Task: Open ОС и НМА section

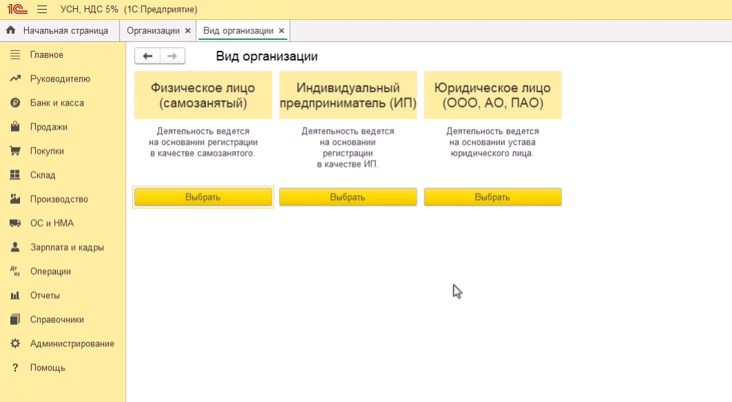Action: (x=52, y=223)
